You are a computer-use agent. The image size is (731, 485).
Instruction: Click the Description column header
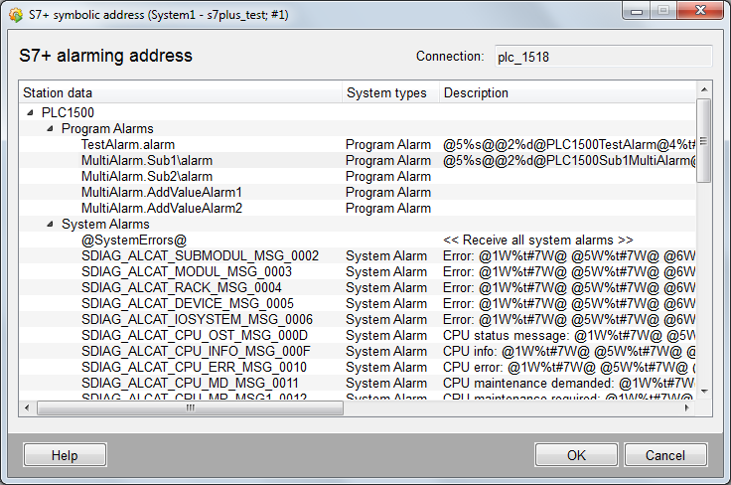(x=566, y=92)
